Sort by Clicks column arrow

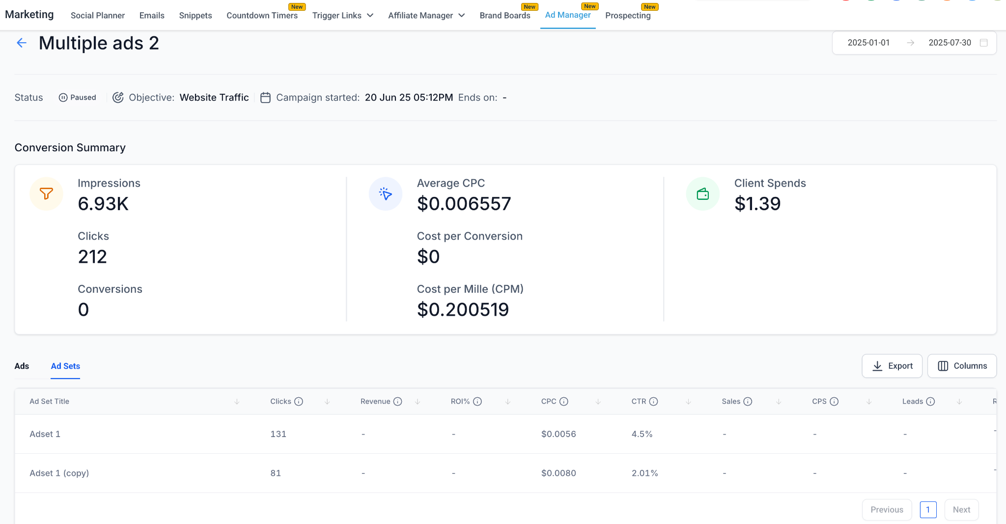327,402
